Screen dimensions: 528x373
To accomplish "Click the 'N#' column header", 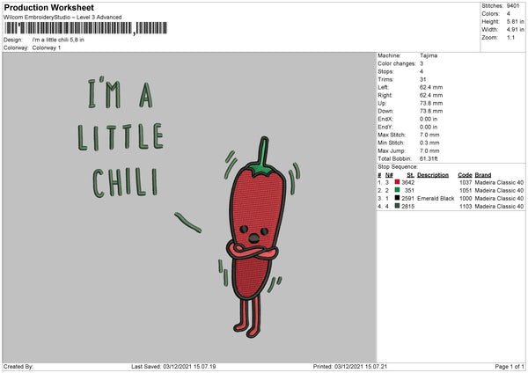I will pyautogui.click(x=389, y=175).
